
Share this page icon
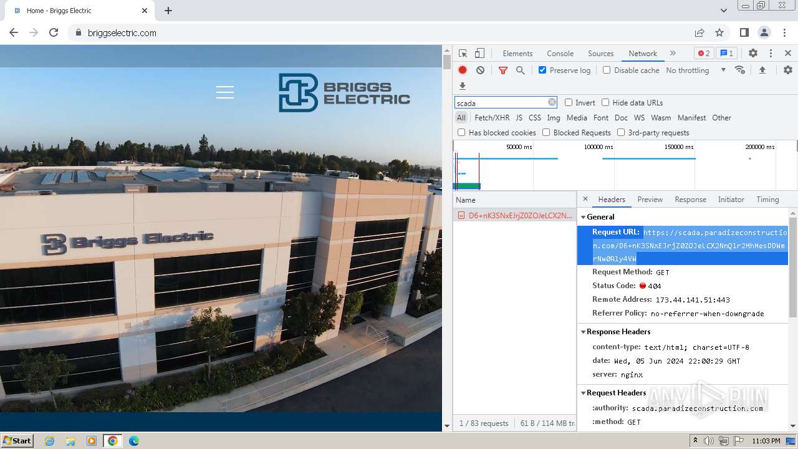(x=699, y=32)
